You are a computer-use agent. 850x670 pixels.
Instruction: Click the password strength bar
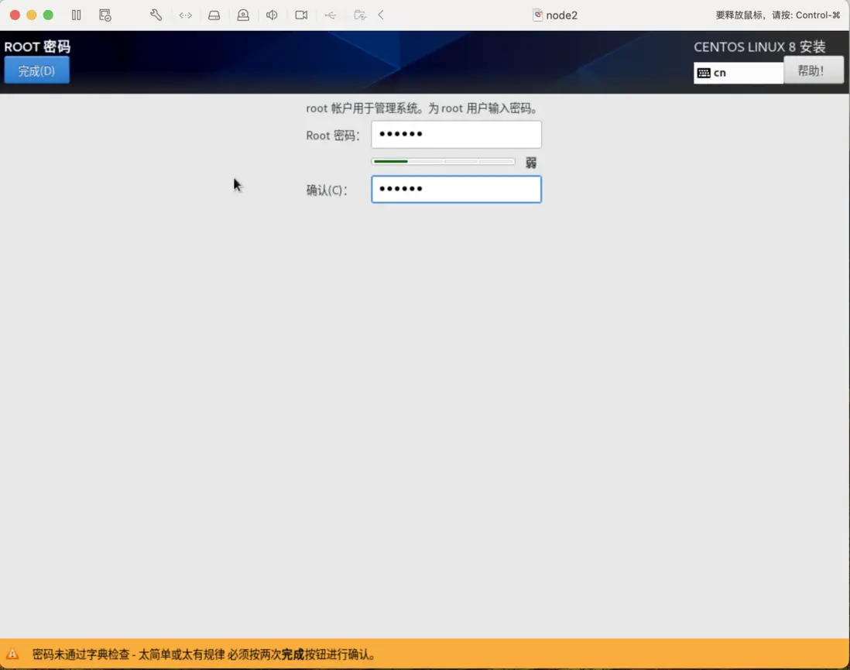coord(443,162)
